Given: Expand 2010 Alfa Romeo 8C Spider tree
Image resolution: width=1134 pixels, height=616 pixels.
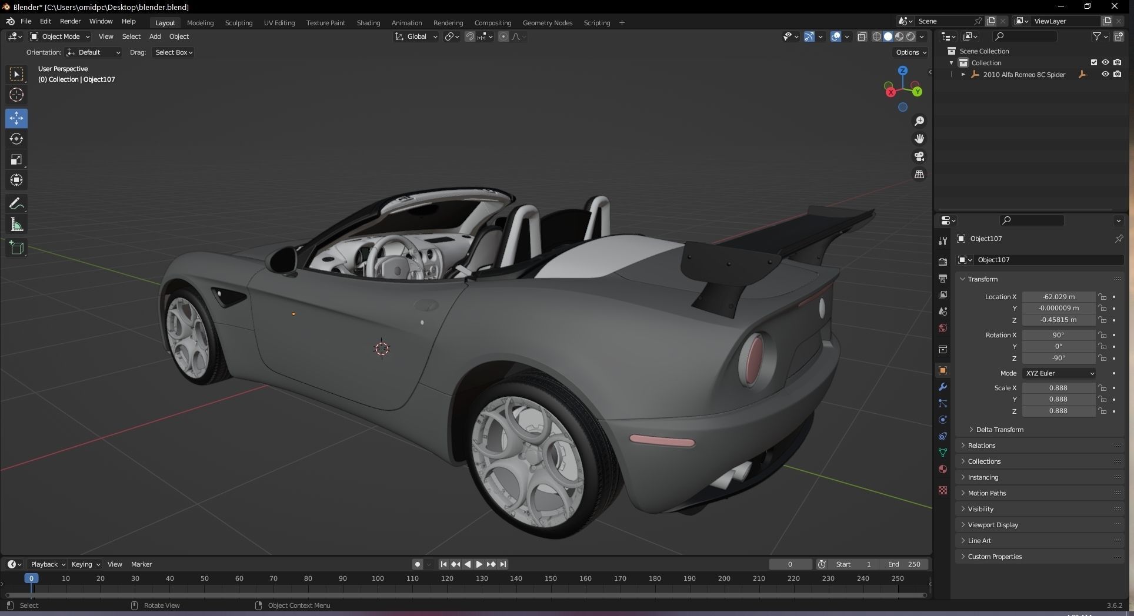Looking at the screenshot, I should tap(963, 75).
